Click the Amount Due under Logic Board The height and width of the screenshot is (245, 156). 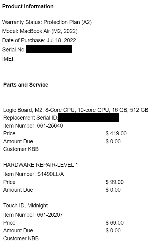[x=18, y=141]
